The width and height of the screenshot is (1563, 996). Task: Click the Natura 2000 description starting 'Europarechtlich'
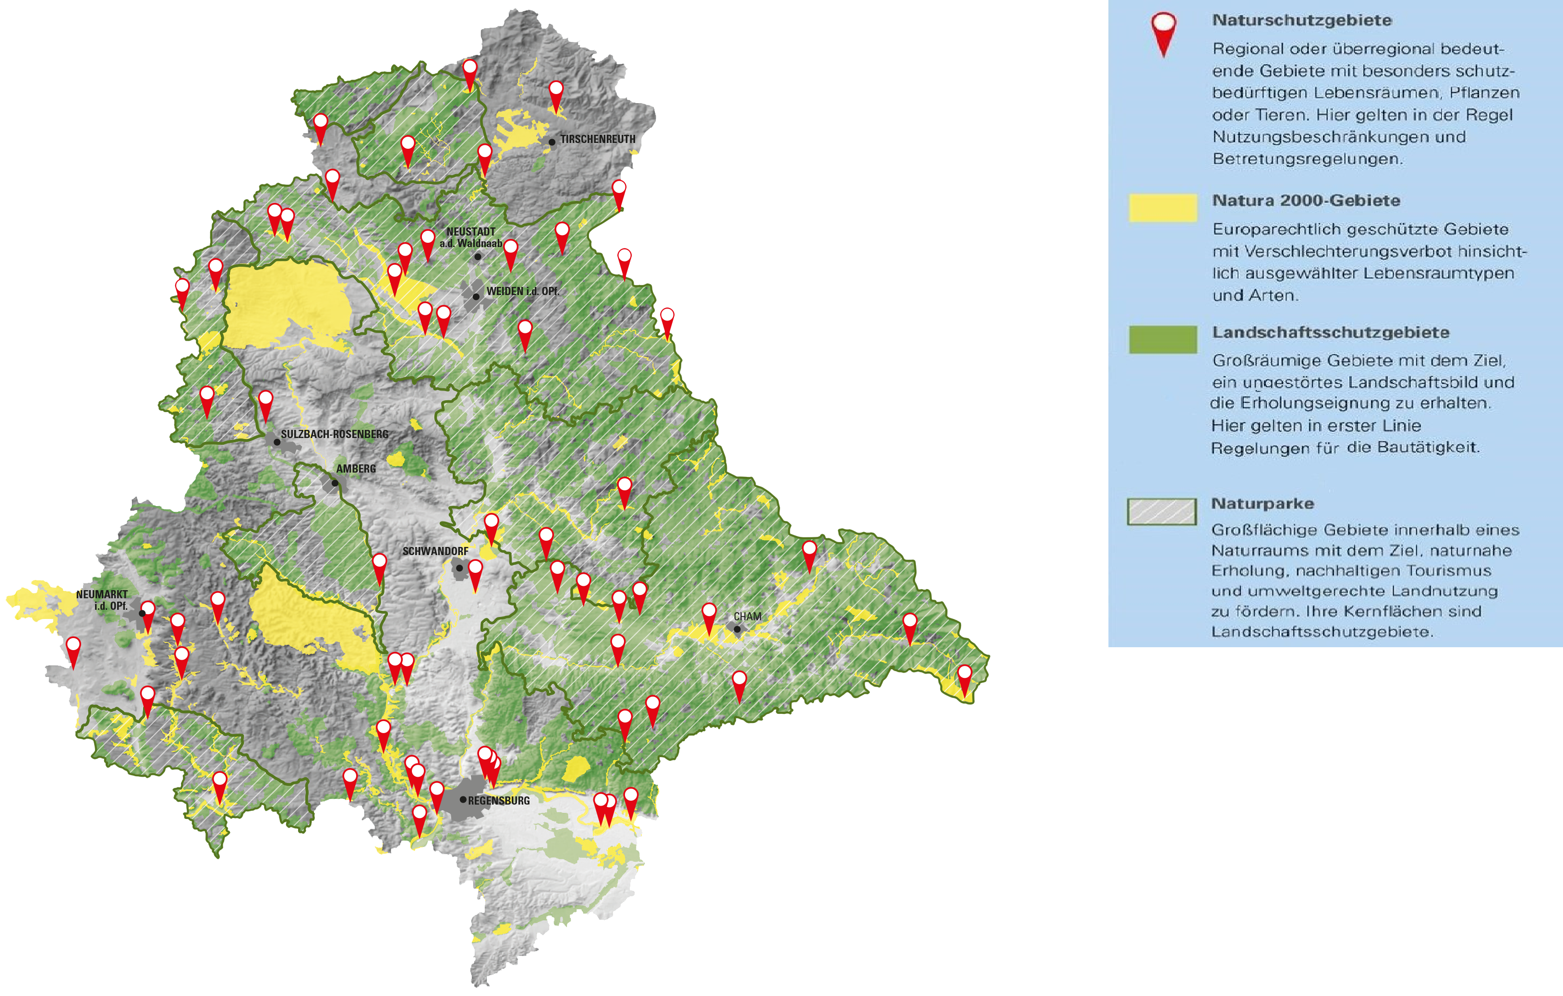1370,262
